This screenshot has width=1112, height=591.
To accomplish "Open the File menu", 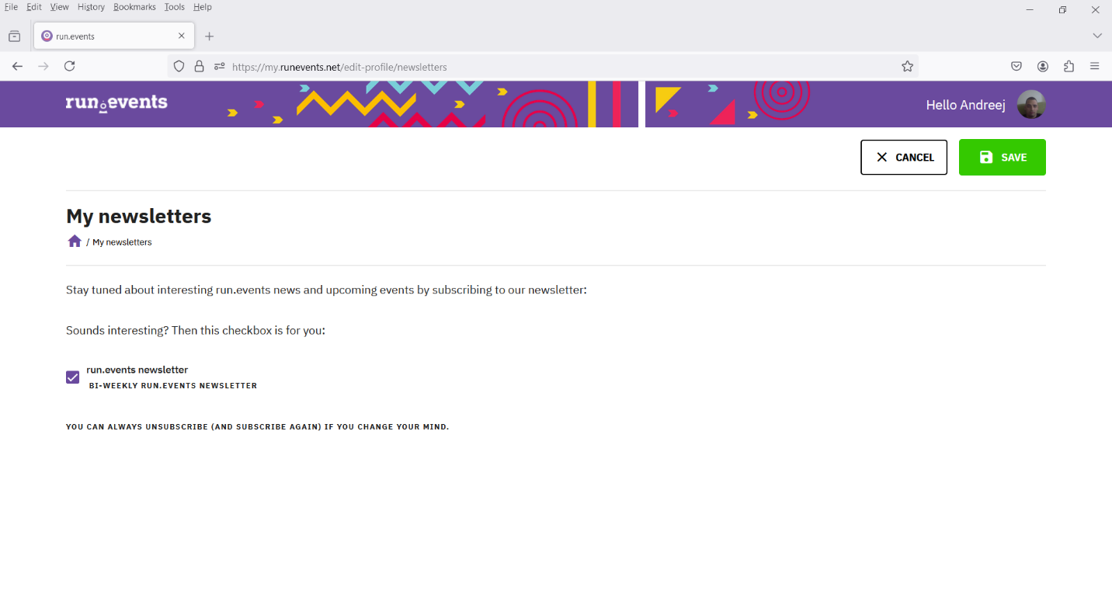I will pos(11,7).
